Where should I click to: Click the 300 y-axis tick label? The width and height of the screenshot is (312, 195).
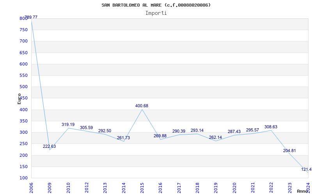tap(23, 132)
